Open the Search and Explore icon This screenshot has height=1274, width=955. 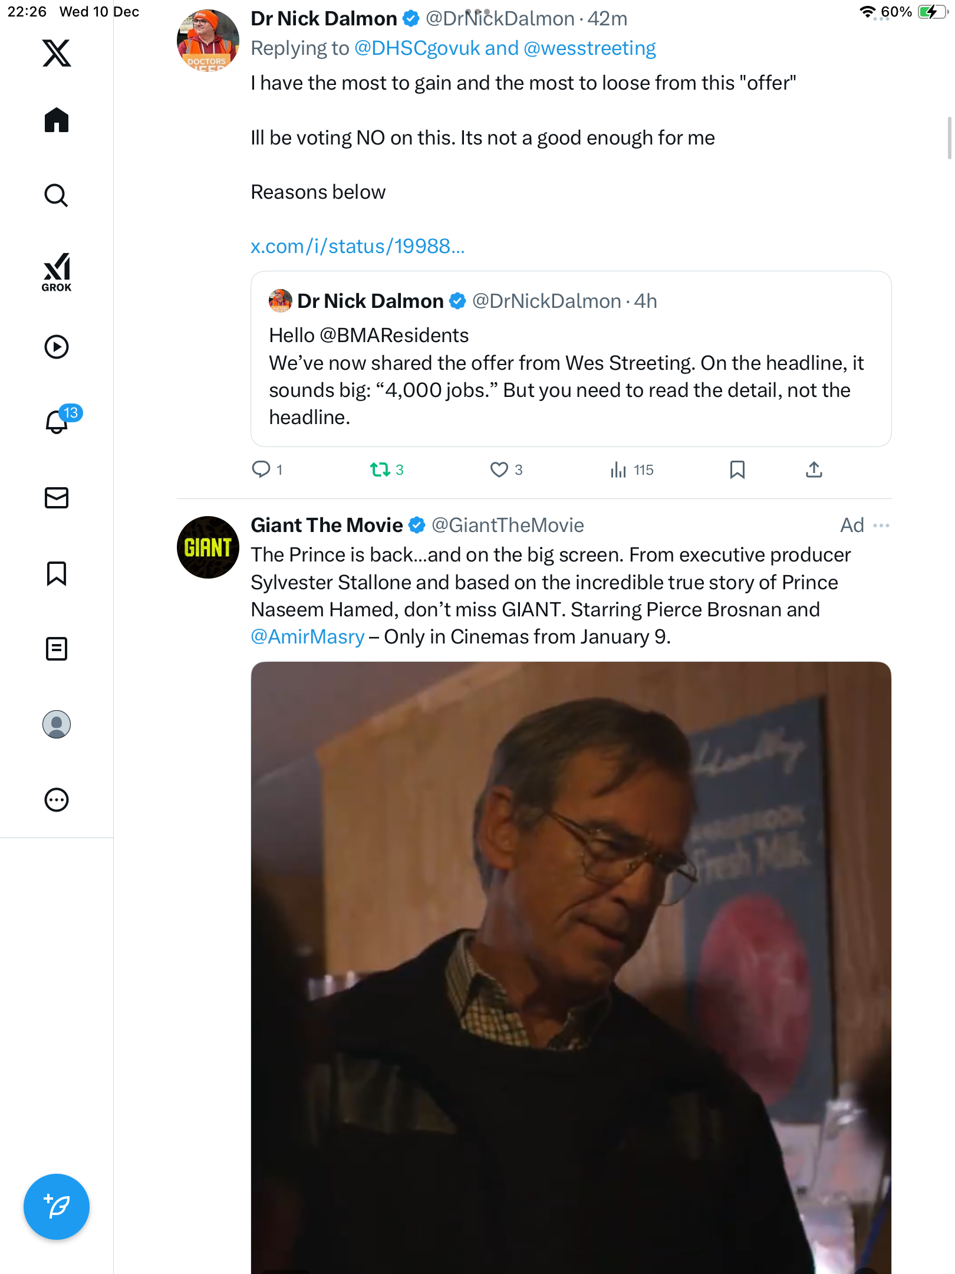[x=57, y=195]
